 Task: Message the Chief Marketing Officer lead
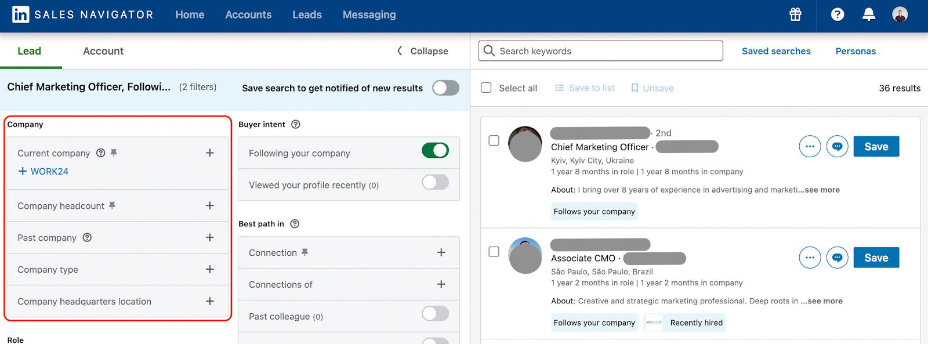(x=837, y=147)
